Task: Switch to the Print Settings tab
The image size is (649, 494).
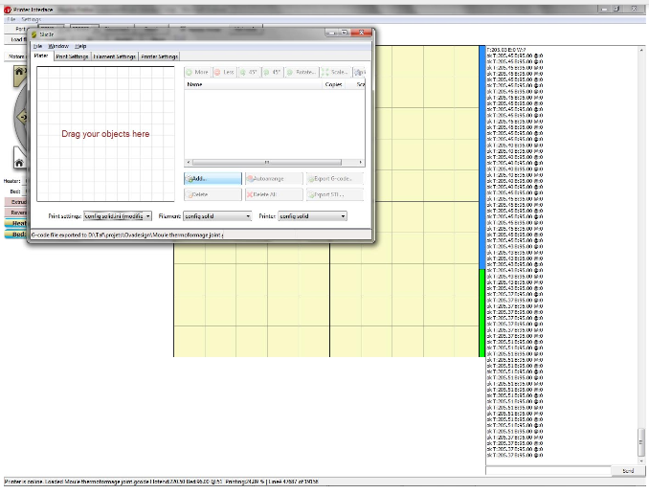Action: (x=72, y=56)
